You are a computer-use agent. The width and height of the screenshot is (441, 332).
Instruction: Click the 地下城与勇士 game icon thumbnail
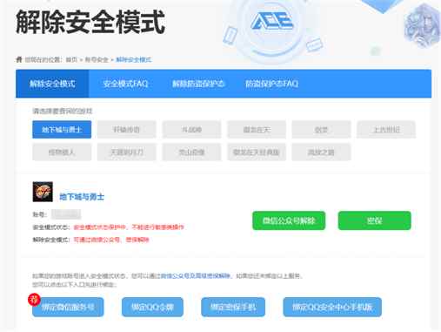(43, 192)
